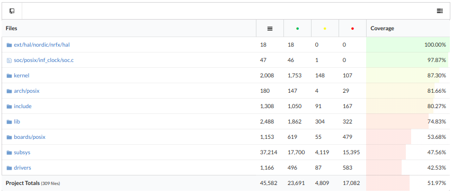Open the subsys folder
The width and height of the screenshot is (453, 194).
point(22,152)
